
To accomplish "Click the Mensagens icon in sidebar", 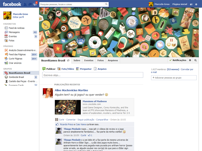I will [x=6, y=32].
